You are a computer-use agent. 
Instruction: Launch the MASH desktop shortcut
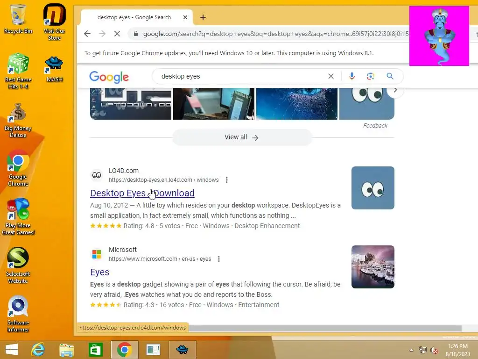(54, 69)
